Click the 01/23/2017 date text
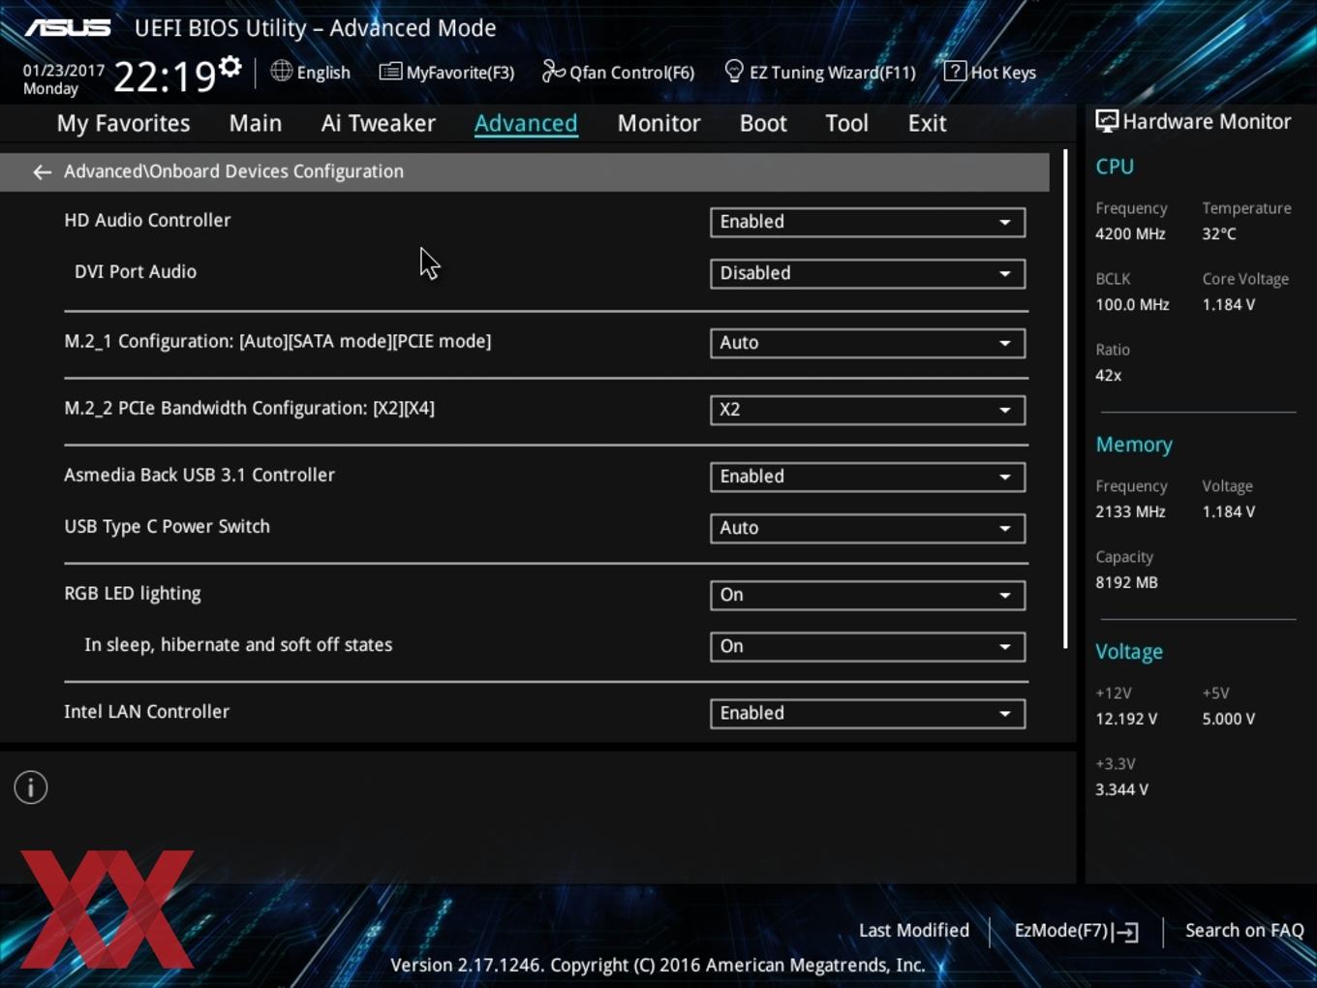Image resolution: width=1317 pixels, height=988 pixels. (x=64, y=71)
